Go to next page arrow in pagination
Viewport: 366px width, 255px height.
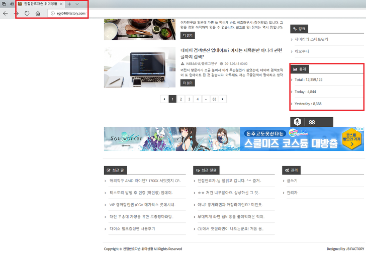point(223,99)
